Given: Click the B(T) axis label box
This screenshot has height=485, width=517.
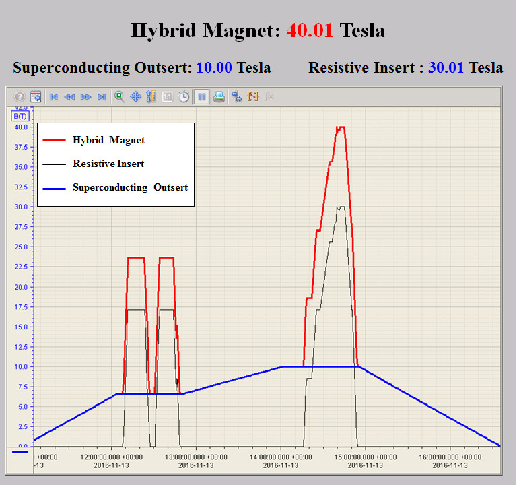Looking at the screenshot, I should tap(20, 116).
